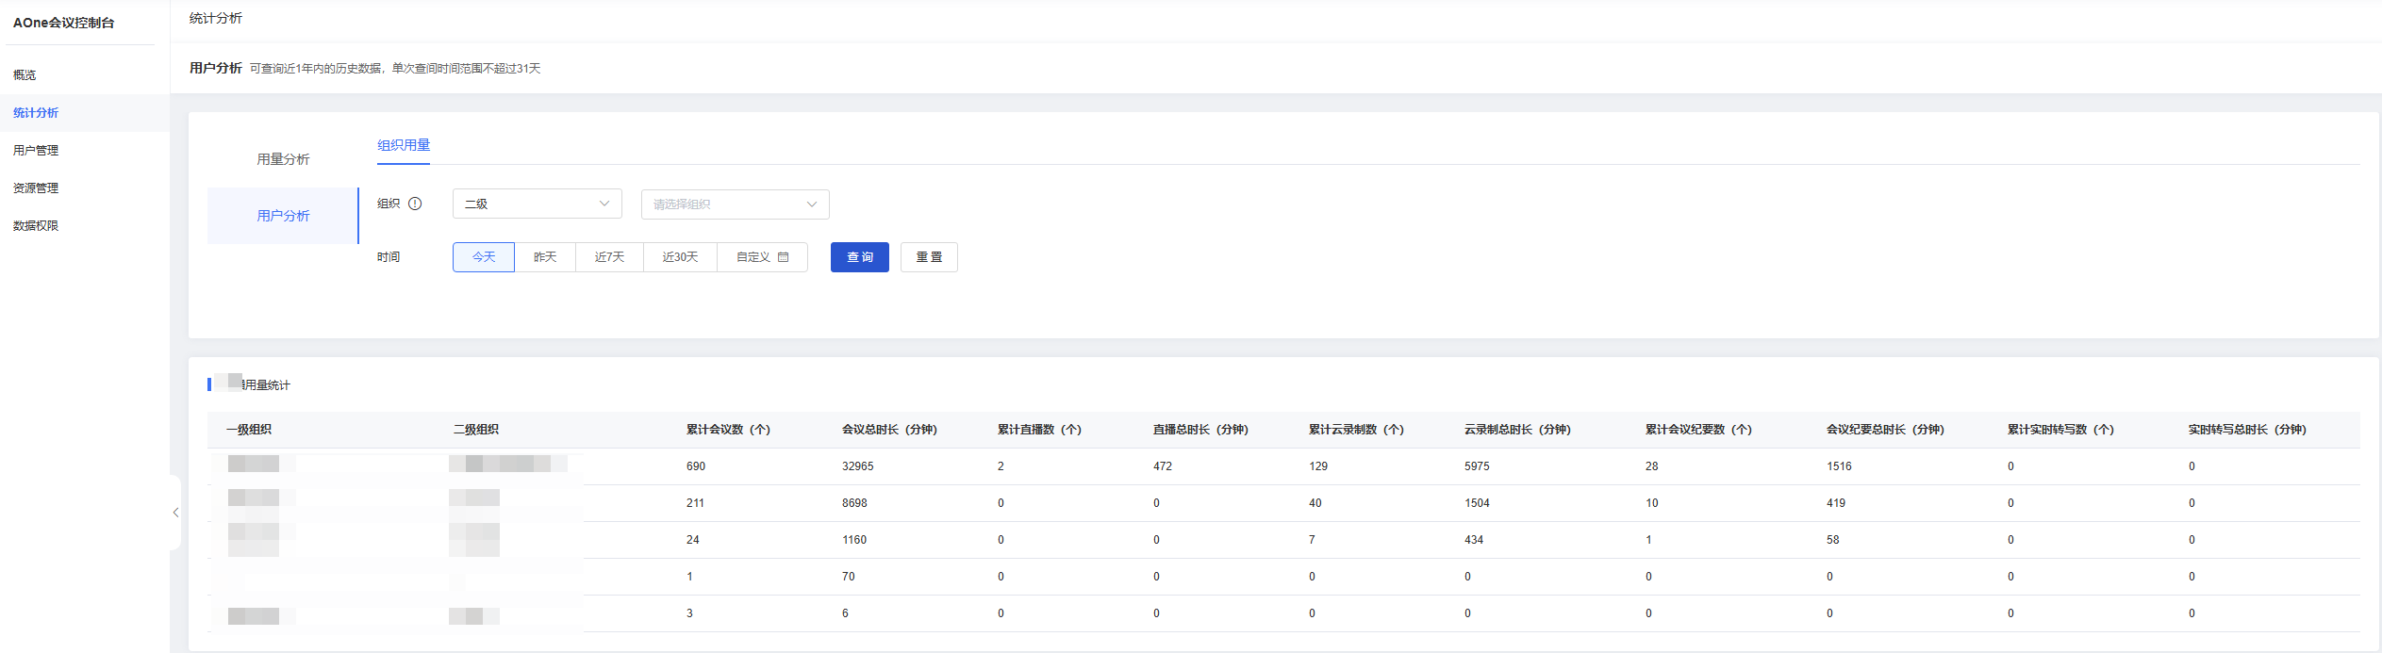Open 用户管理 from the sidebar
The width and height of the screenshot is (2382, 653).
pyautogui.click(x=36, y=151)
